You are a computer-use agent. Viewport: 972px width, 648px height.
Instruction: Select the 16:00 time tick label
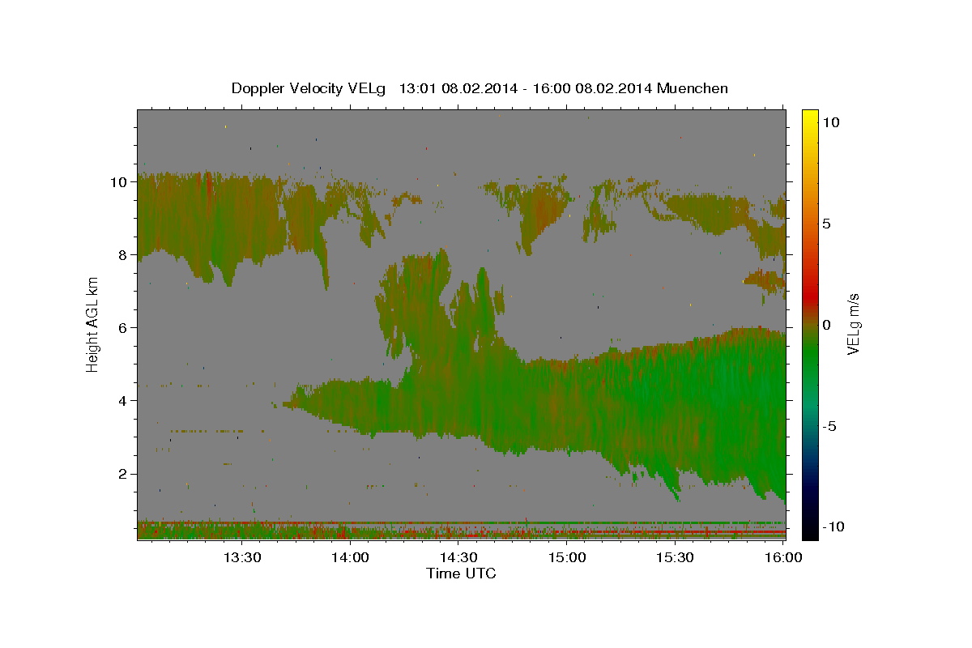coord(783,557)
